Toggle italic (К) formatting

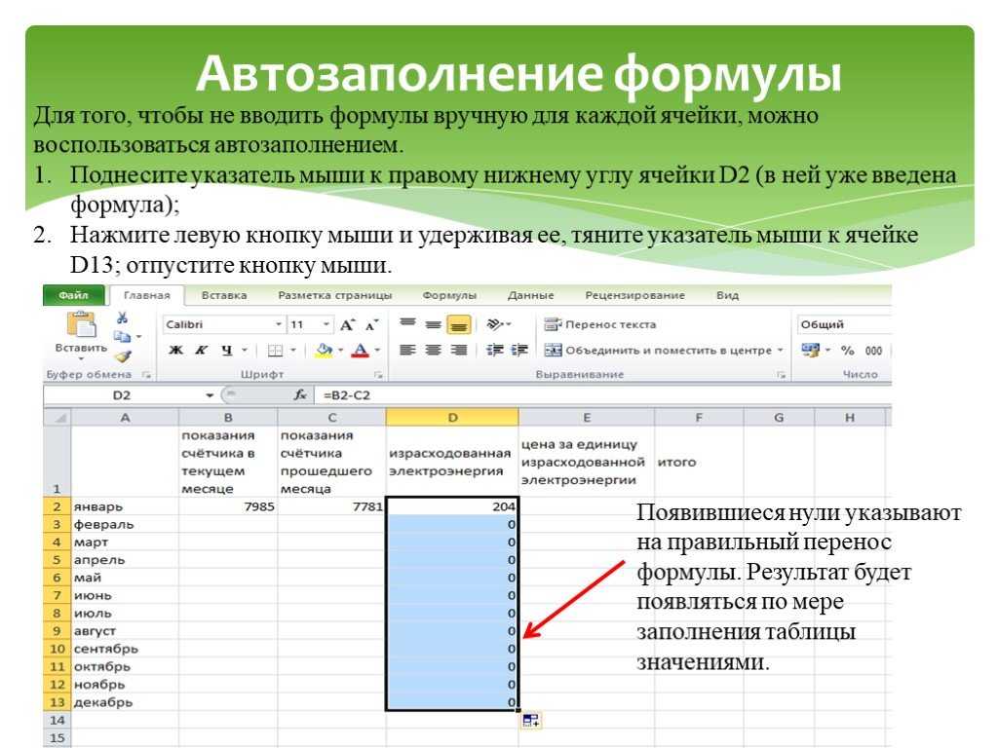tap(201, 350)
